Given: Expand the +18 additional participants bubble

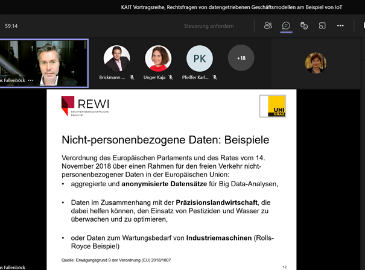Looking at the screenshot, I should pyautogui.click(x=241, y=58).
